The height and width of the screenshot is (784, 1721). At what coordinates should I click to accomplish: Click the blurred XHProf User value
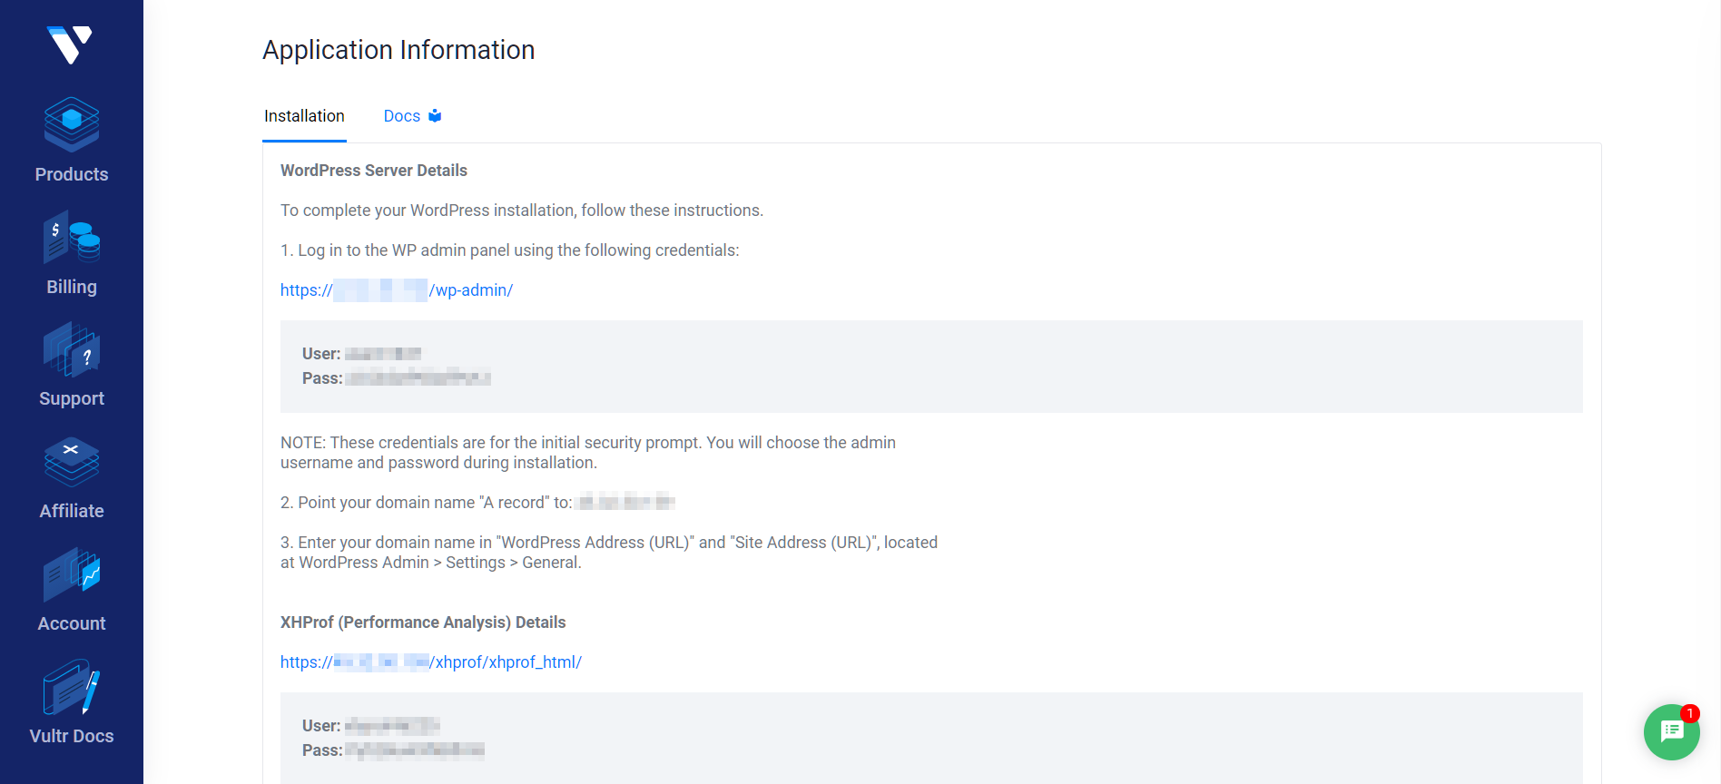(x=392, y=726)
